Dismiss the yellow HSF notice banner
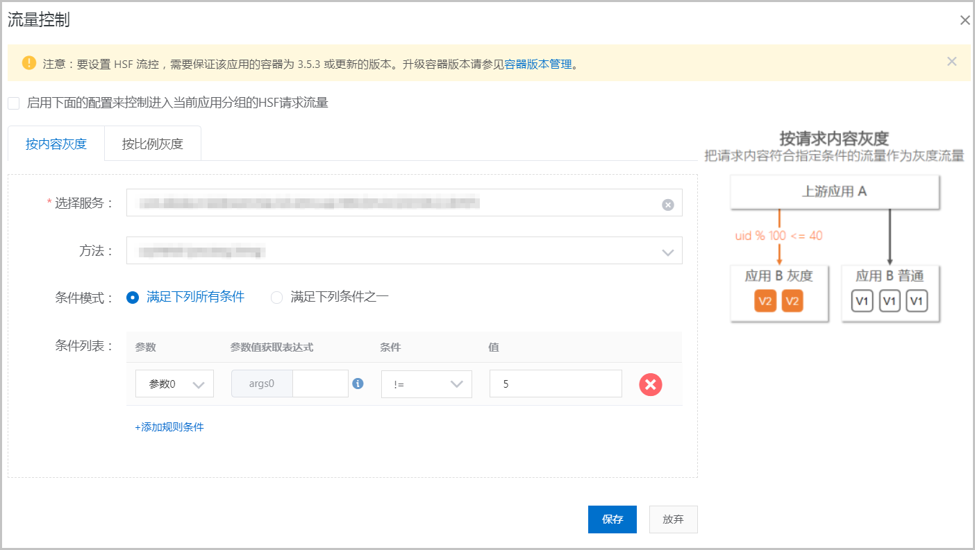The height and width of the screenshot is (550, 975). 951,62
